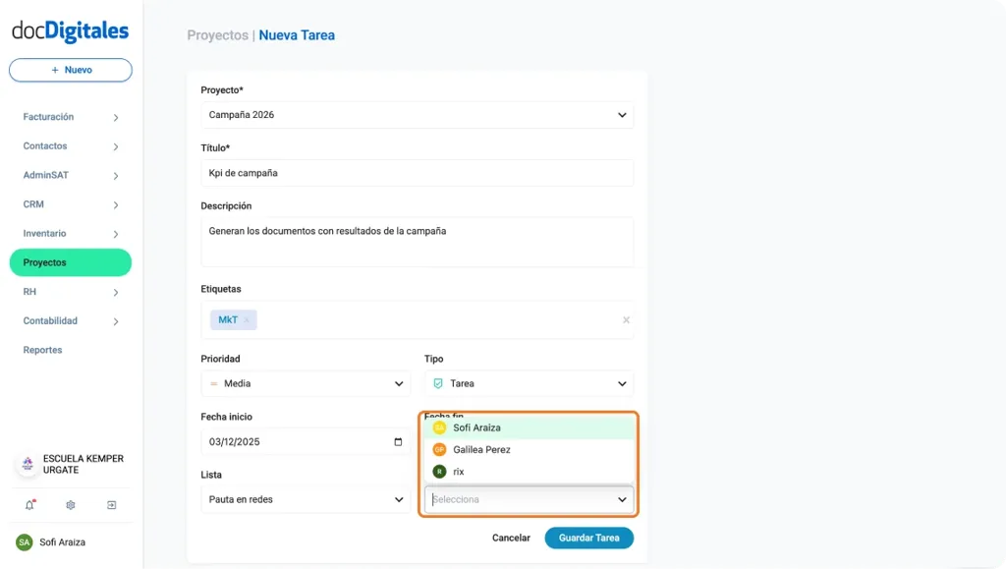Remove the MkT tag with its X
The width and height of the screenshot is (1006, 569).
248,319
